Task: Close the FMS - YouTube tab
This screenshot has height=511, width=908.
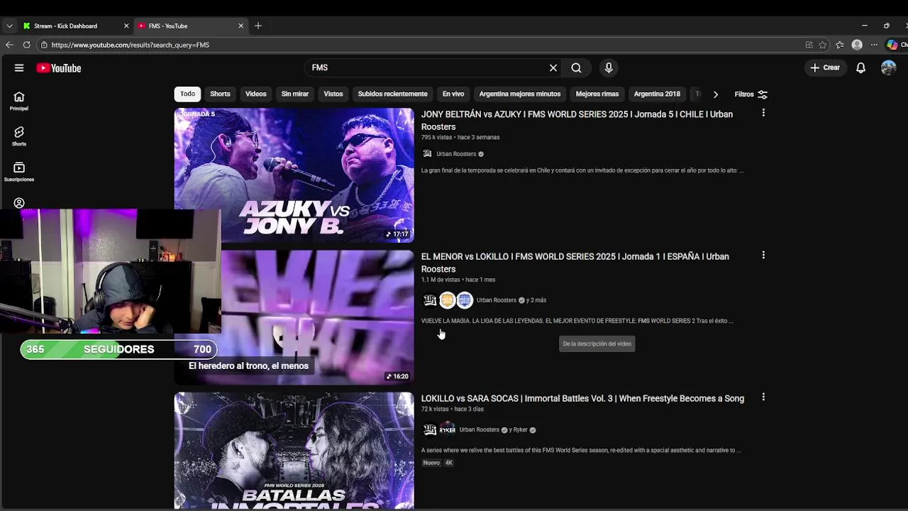Action: pos(240,26)
